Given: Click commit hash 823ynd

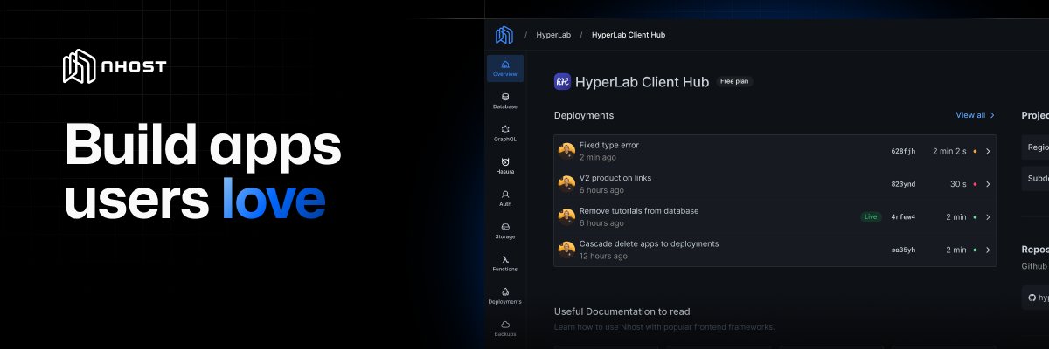Looking at the screenshot, I should pos(903,184).
